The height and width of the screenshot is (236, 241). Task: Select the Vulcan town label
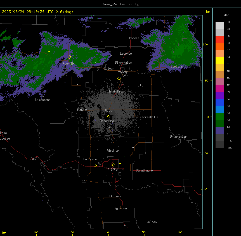(152, 222)
